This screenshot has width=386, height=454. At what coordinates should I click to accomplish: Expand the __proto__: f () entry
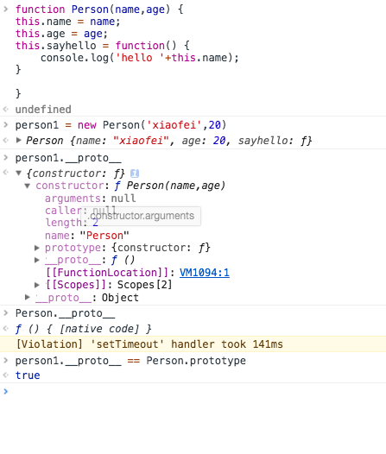pos(37,260)
